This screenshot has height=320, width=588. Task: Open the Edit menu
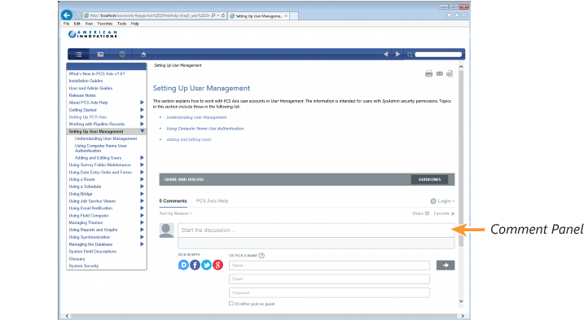77,24
